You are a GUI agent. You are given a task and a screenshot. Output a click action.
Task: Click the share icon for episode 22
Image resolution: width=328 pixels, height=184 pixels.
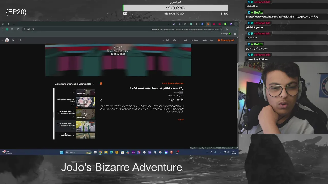(x=101, y=100)
